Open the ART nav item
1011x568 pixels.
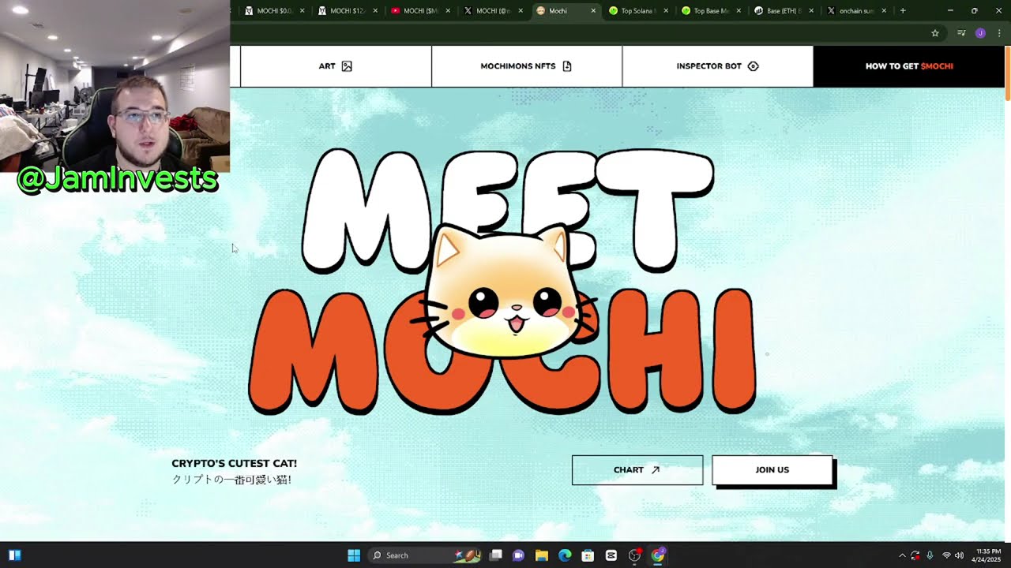point(336,66)
